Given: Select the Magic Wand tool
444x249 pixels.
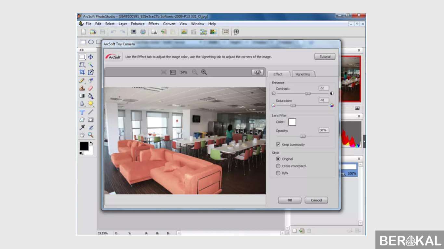Looking at the screenshot, I should coord(91,65).
